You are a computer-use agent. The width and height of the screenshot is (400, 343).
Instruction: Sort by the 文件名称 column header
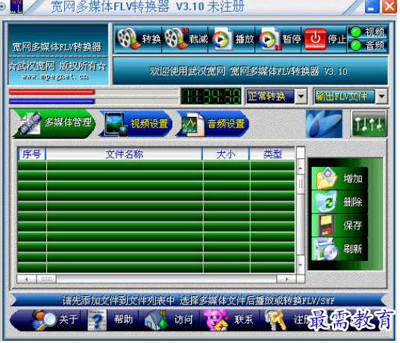click(124, 154)
